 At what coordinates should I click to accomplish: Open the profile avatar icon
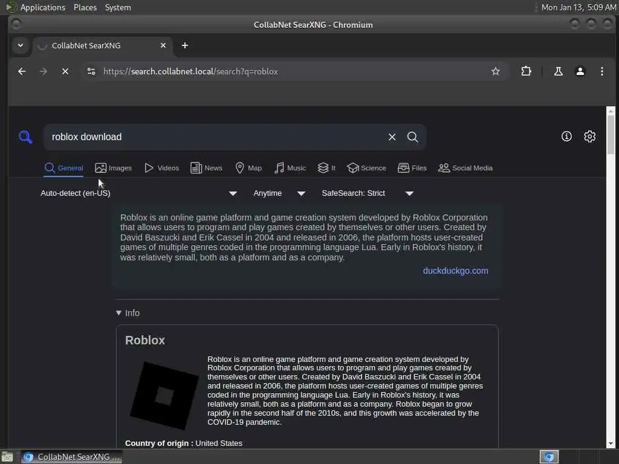coord(580,71)
